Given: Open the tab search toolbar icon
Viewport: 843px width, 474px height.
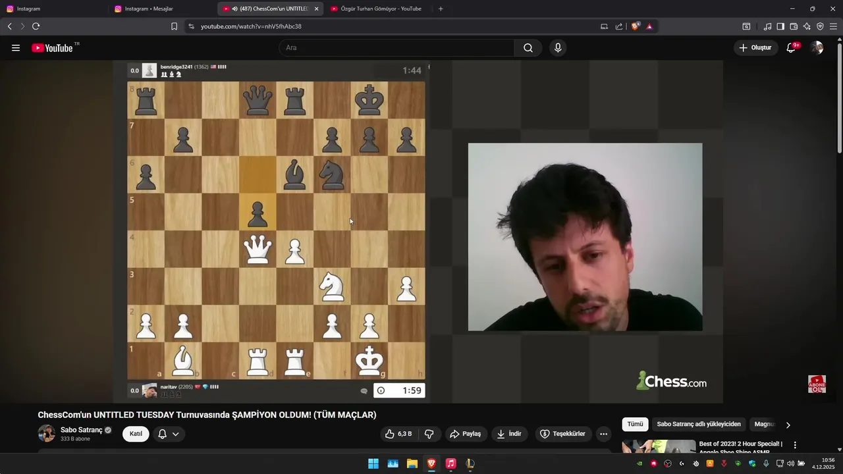Looking at the screenshot, I should (746, 26).
